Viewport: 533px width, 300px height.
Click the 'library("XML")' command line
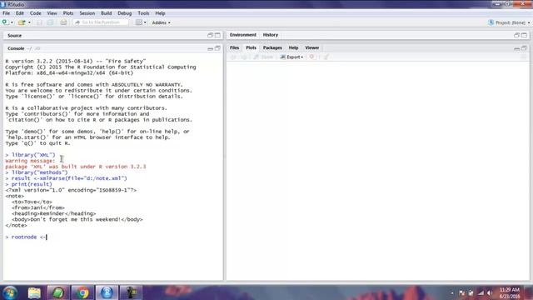(x=30, y=155)
